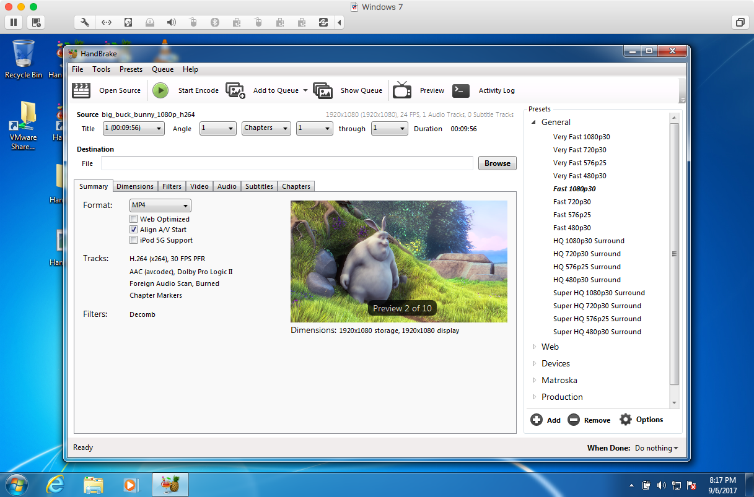Click the taskbar volume speaker icon
This screenshot has width=754, height=497.
[x=661, y=485]
